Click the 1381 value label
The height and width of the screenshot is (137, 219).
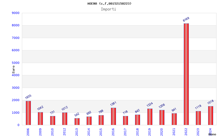113,104
